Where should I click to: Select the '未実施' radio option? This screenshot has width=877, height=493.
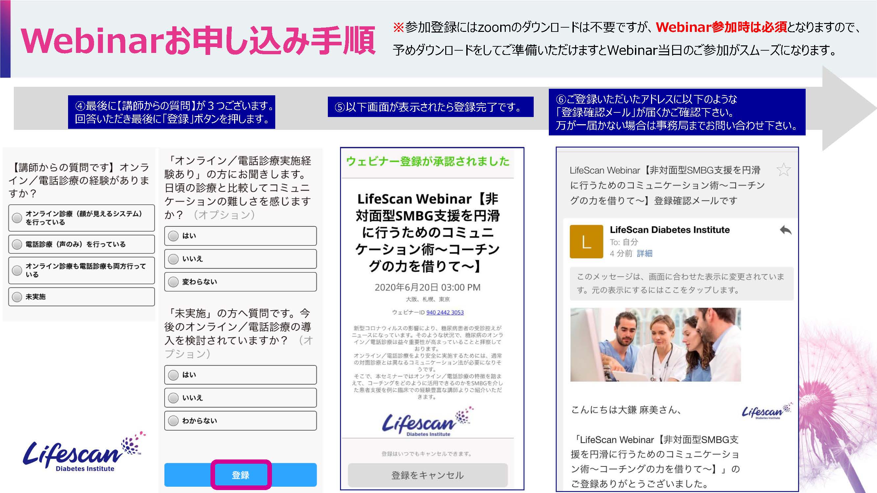(81, 297)
